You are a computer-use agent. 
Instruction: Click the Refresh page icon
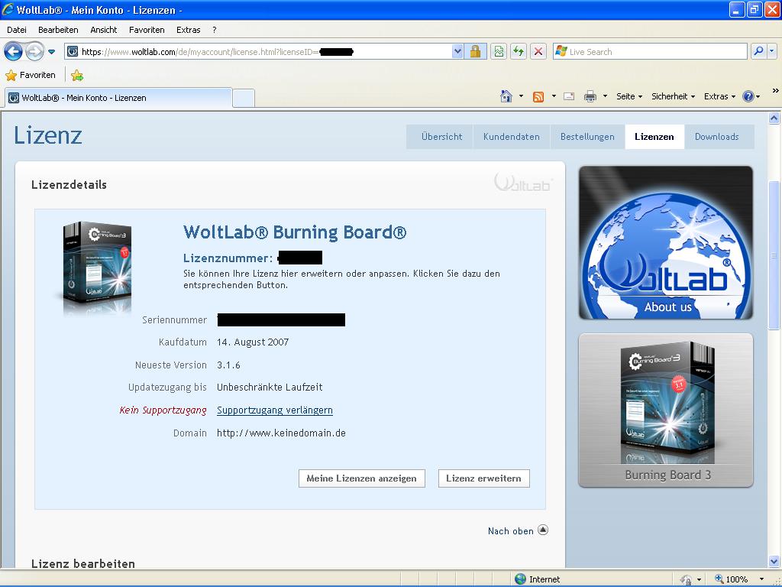click(x=519, y=51)
